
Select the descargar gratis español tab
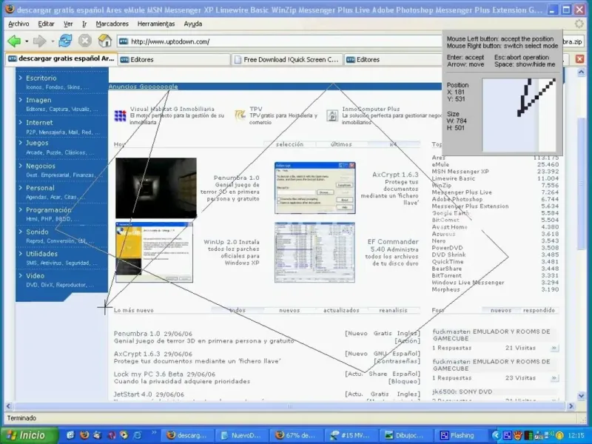[x=61, y=59]
